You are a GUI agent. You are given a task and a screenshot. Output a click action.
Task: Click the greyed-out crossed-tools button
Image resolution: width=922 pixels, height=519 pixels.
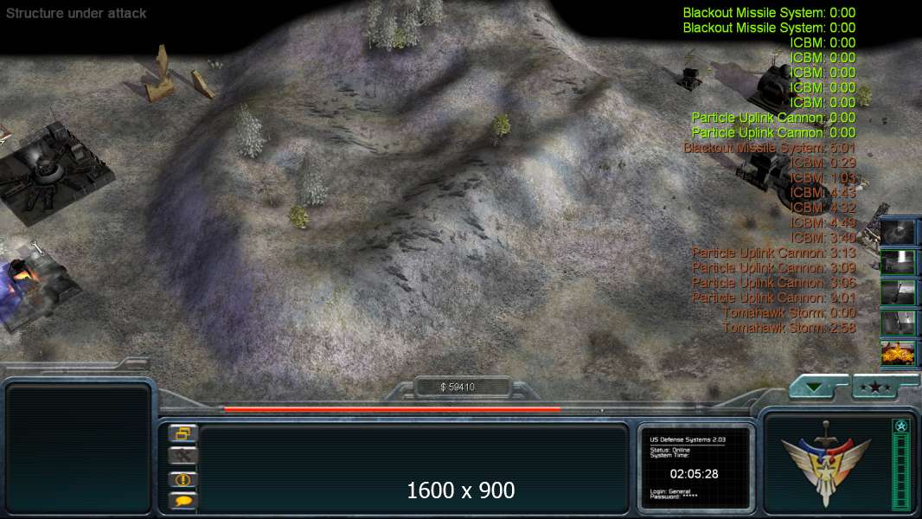[182, 456]
